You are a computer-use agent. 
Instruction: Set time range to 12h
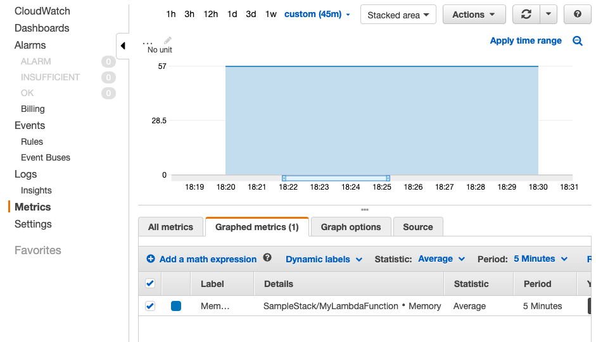(210, 15)
